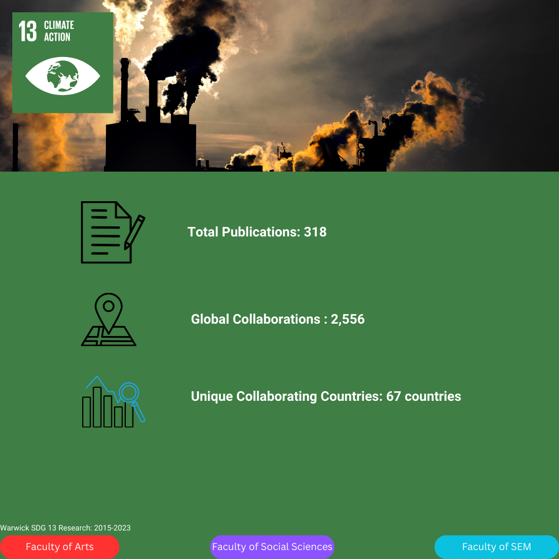Click the blue magnifying glass on the chart

pyautogui.click(x=131, y=395)
